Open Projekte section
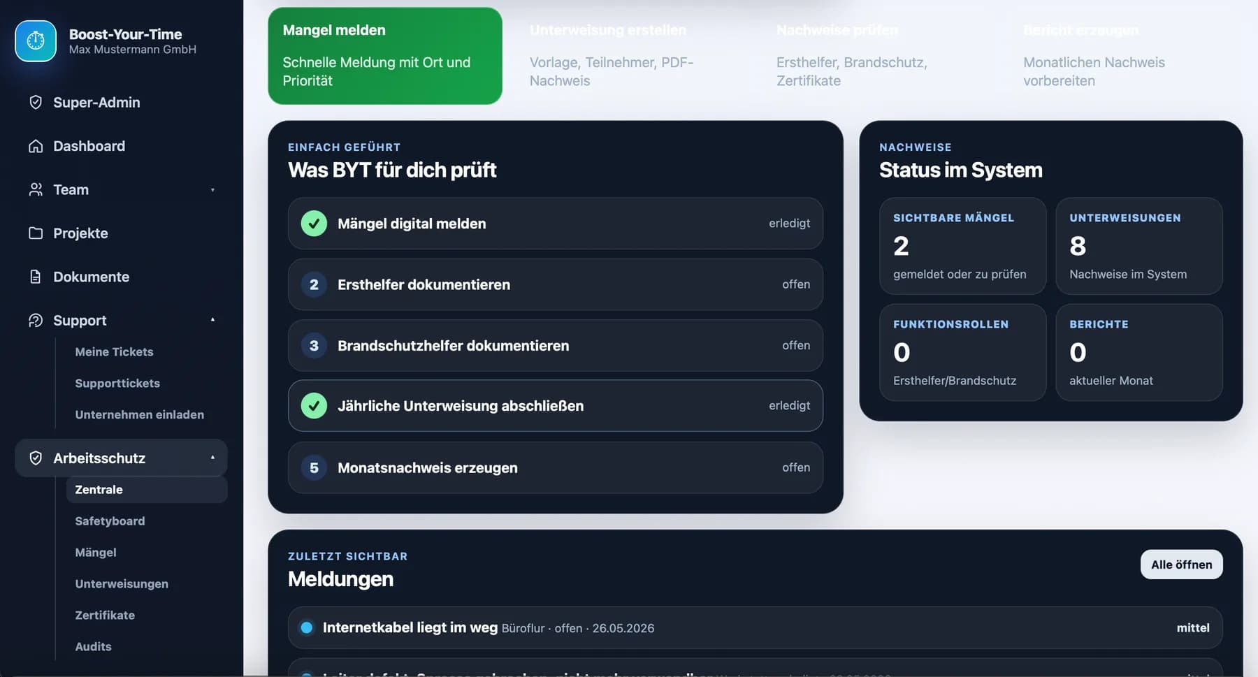The width and height of the screenshot is (1258, 677). 121,233
